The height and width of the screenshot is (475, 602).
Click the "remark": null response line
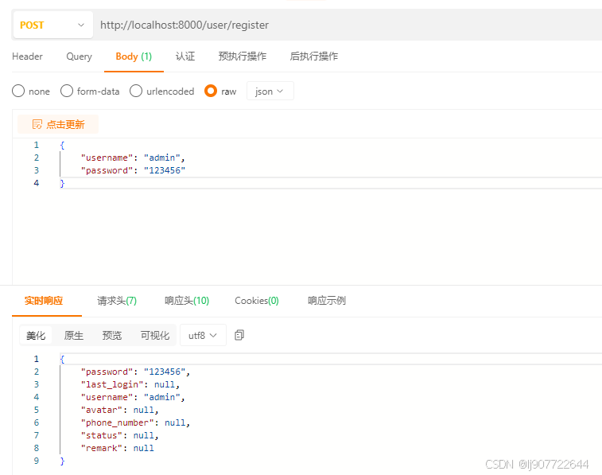coord(117,448)
